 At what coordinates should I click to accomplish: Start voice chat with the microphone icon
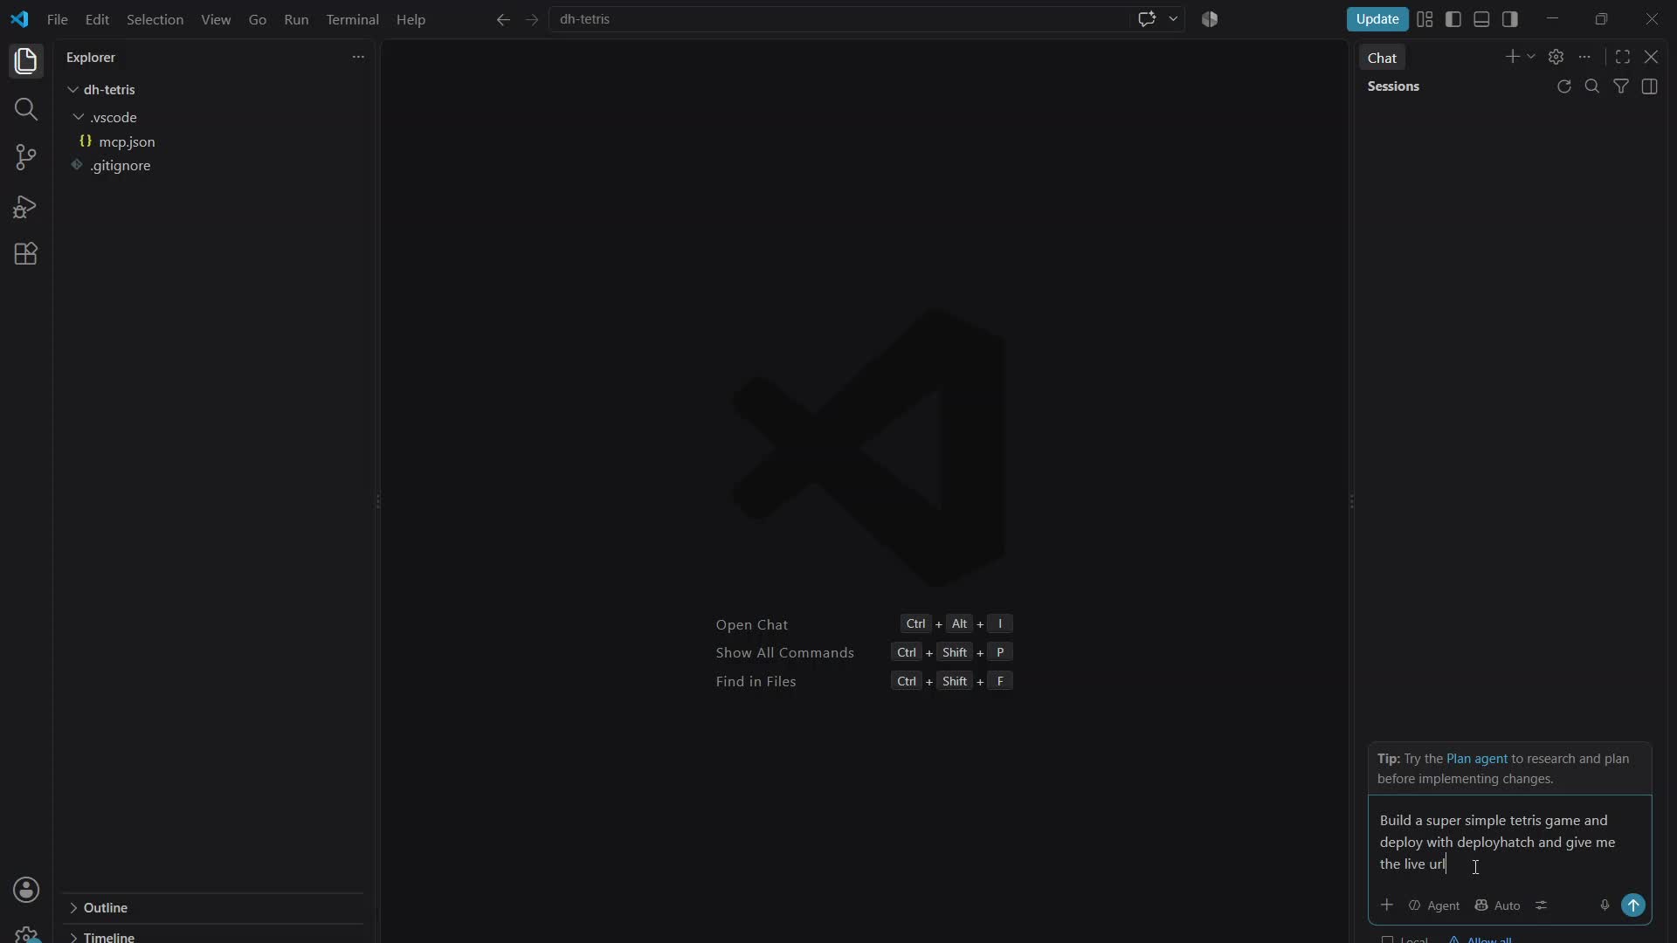point(1605,905)
